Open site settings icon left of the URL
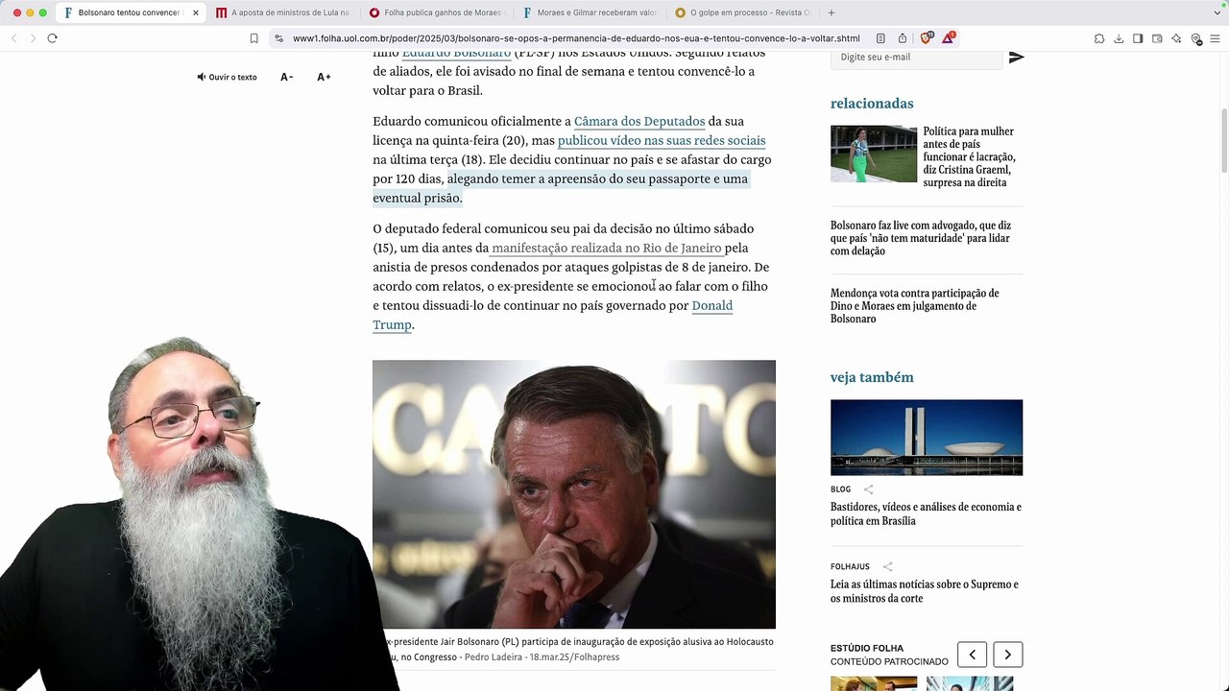1229x691 pixels. pos(278,38)
